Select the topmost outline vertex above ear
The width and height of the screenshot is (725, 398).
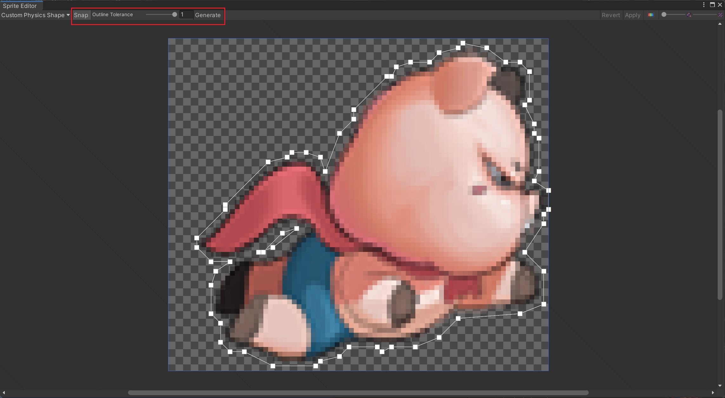click(x=463, y=43)
